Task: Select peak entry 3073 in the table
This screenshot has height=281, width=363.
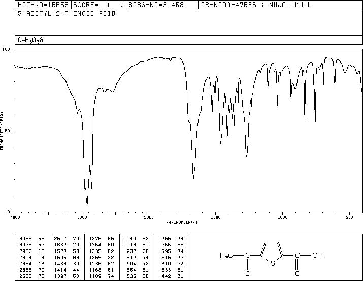Action: tap(26, 245)
